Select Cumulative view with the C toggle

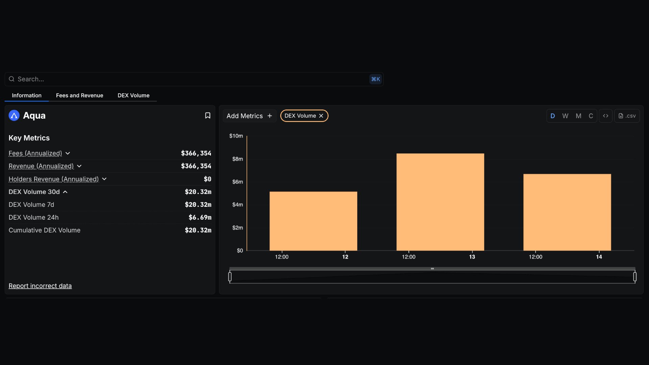[x=591, y=116]
